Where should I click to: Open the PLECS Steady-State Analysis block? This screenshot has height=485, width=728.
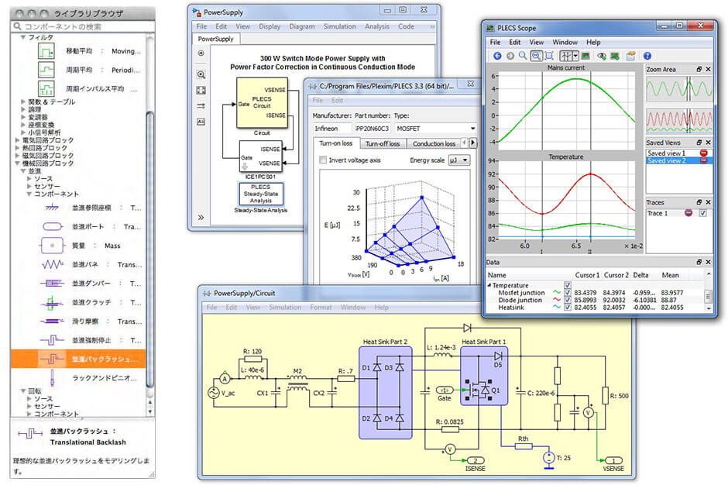tap(259, 194)
